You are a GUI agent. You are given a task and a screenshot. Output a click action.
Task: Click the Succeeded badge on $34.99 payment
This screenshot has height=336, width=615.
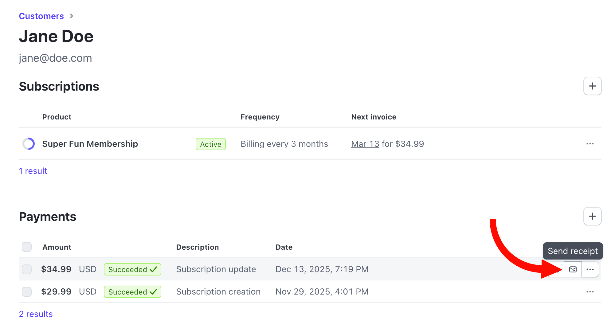point(132,269)
